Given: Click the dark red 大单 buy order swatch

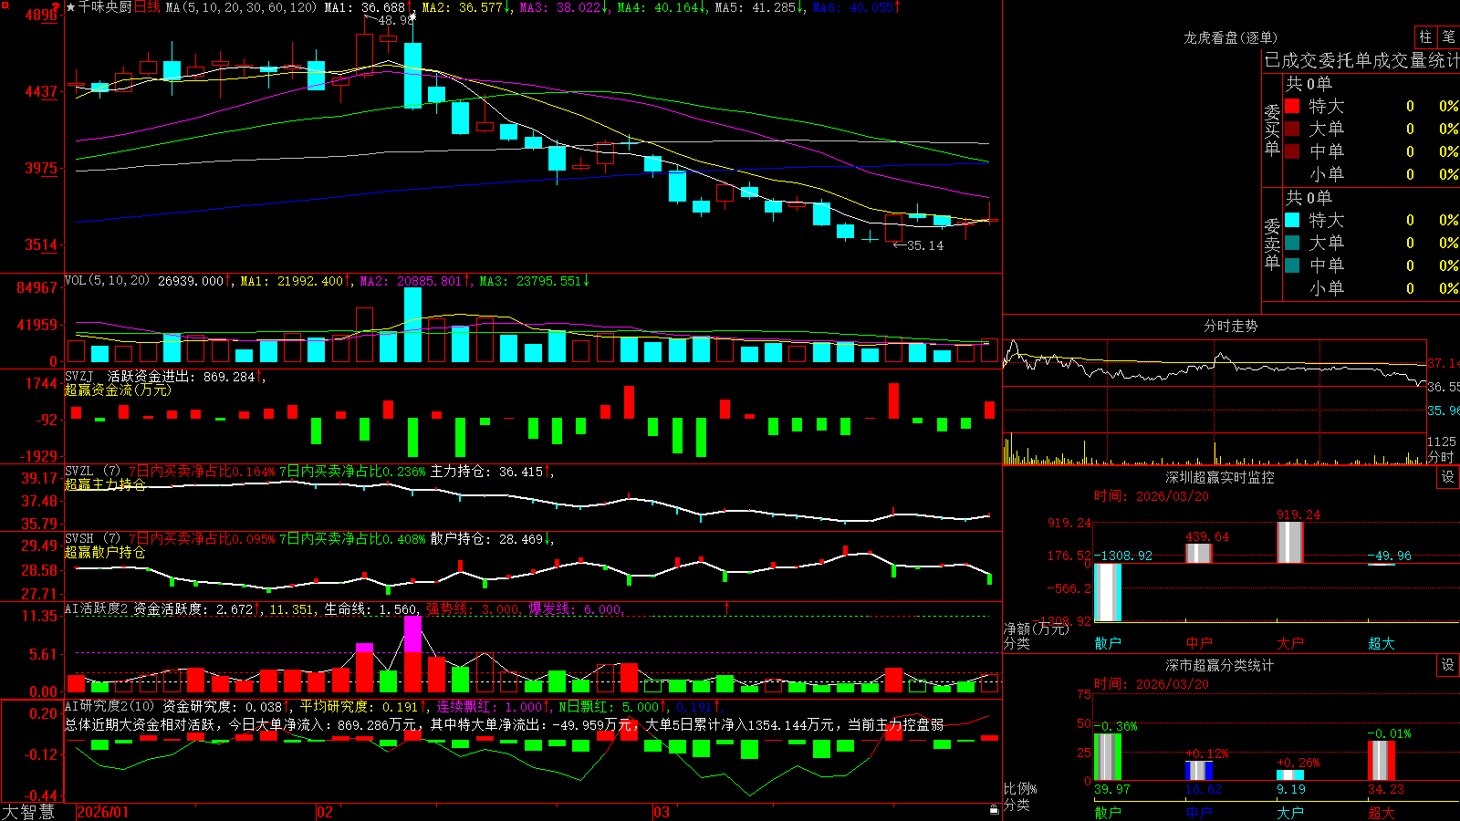Looking at the screenshot, I should tap(1292, 129).
